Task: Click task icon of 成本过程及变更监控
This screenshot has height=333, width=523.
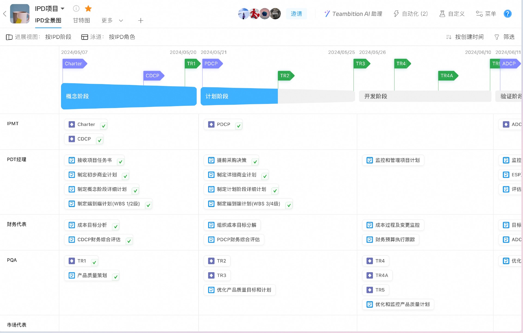Action: [370, 225]
